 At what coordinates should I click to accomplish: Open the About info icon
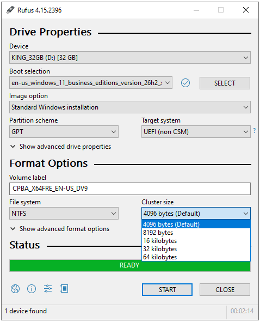32,289
